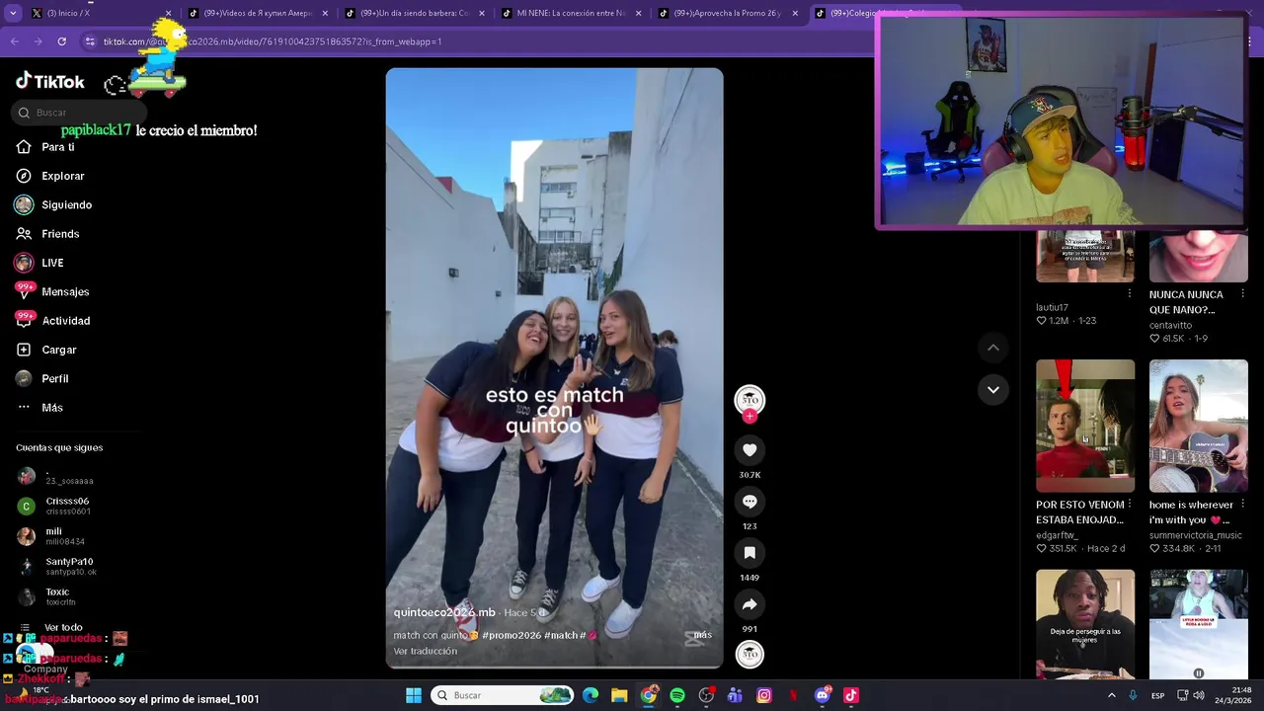Open the Explorar page
Viewport: 1264px width, 711px height.
click(62, 176)
